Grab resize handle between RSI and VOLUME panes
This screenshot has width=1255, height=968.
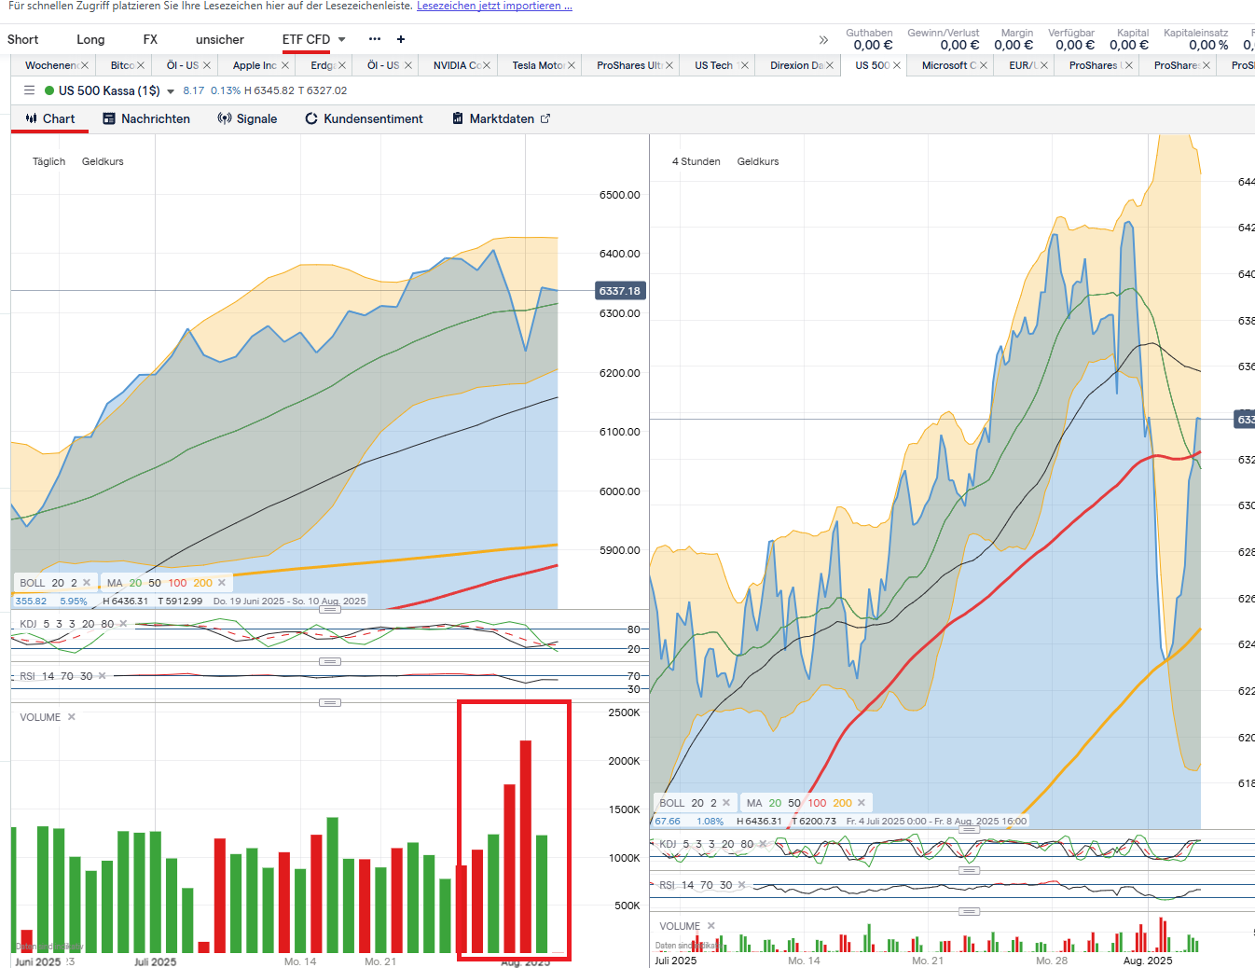pos(330,702)
